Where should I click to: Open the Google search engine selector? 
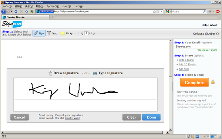tap(168, 11)
